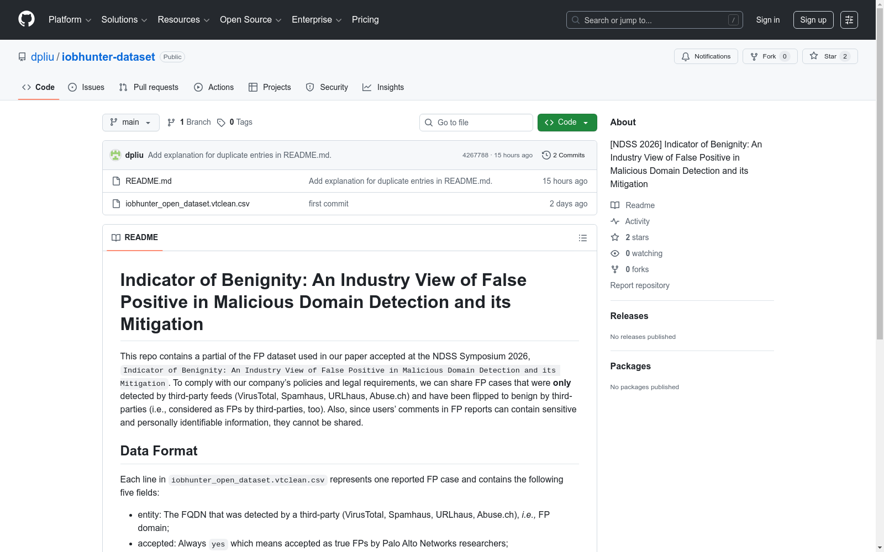Click the branch icon beside 1 Branch

pos(171,123)
